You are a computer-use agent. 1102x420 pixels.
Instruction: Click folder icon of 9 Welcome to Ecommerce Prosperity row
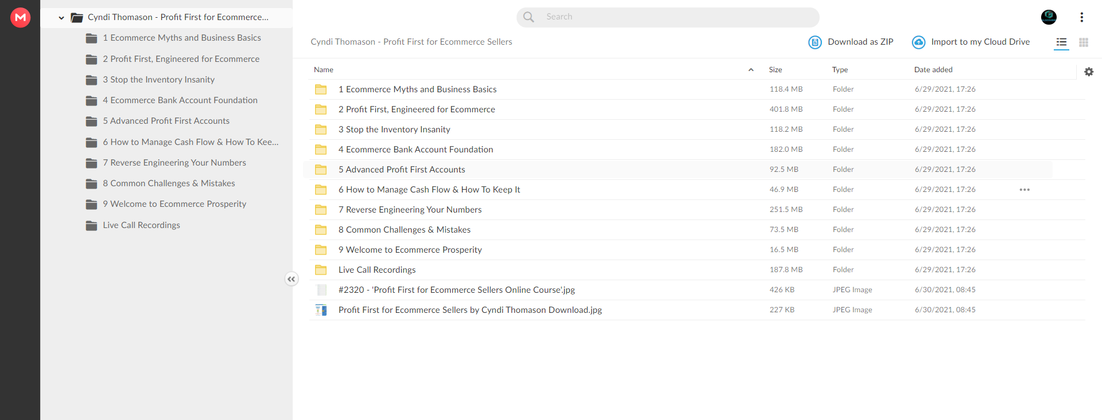(x=321, y=250)
